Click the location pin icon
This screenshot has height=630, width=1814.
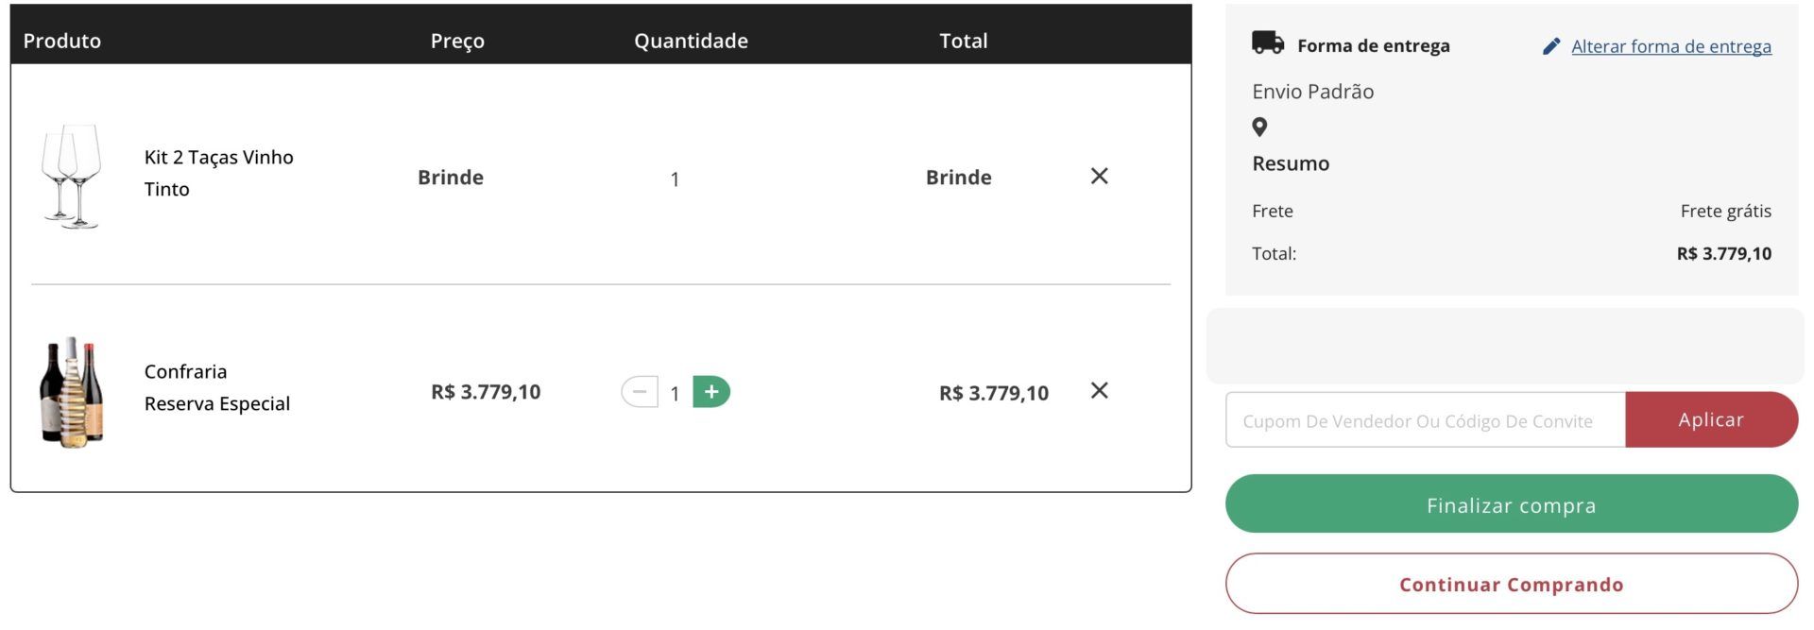[x=1259, y=127]
